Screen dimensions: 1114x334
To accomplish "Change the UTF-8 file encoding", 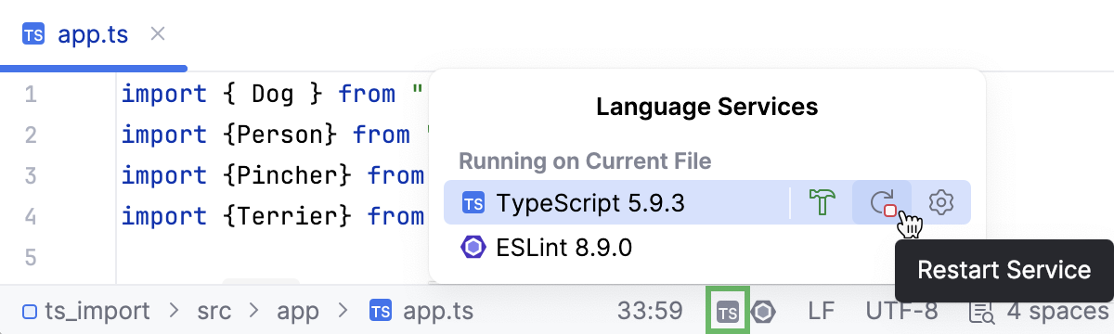I will coord(901,311).
